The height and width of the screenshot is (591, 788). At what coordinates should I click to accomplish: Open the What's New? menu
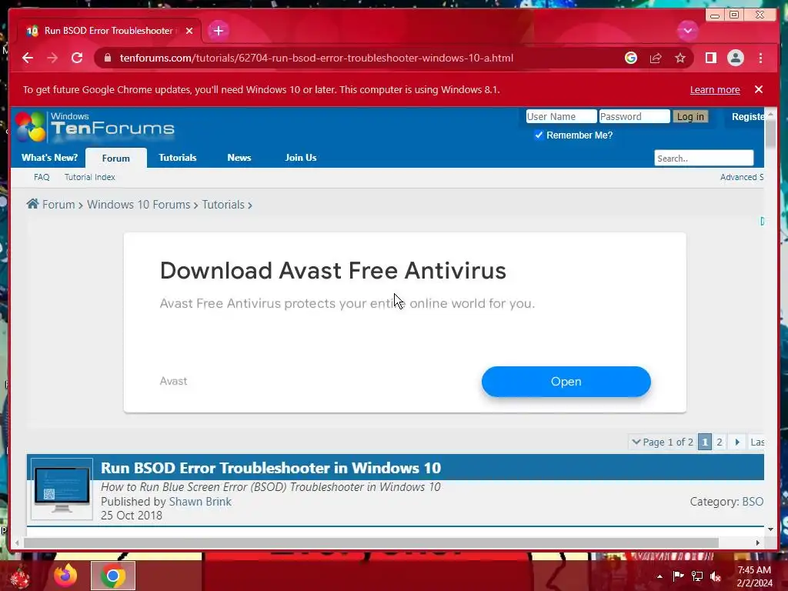49,157
